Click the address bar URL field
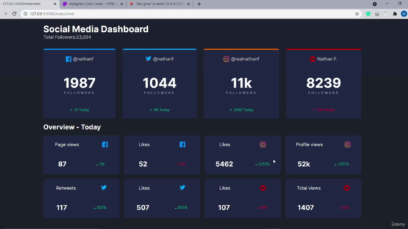408x229 pixels. click(x=191, y=14)
